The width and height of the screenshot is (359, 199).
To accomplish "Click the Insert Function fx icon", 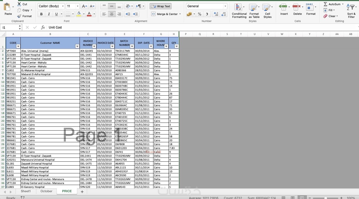I will tap(43, 27).
